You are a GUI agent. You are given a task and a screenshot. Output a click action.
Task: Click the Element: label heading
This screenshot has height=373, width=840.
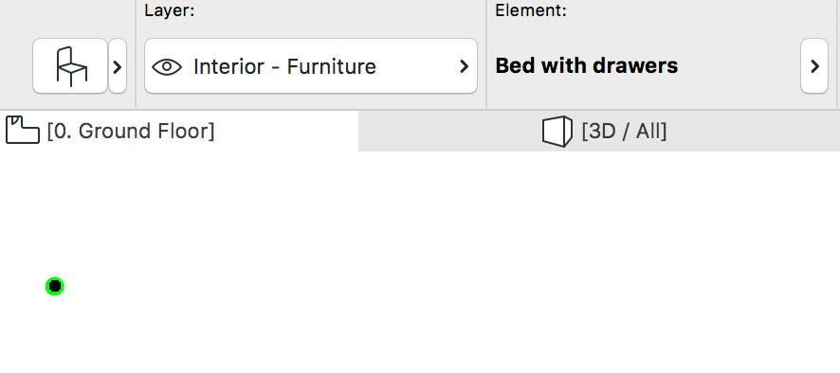pos(531,10)
